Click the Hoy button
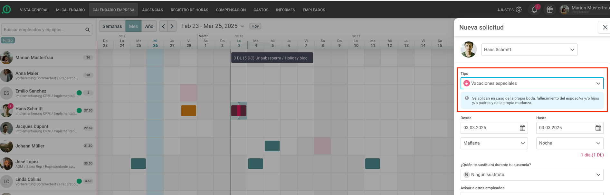 click(255, 26)
